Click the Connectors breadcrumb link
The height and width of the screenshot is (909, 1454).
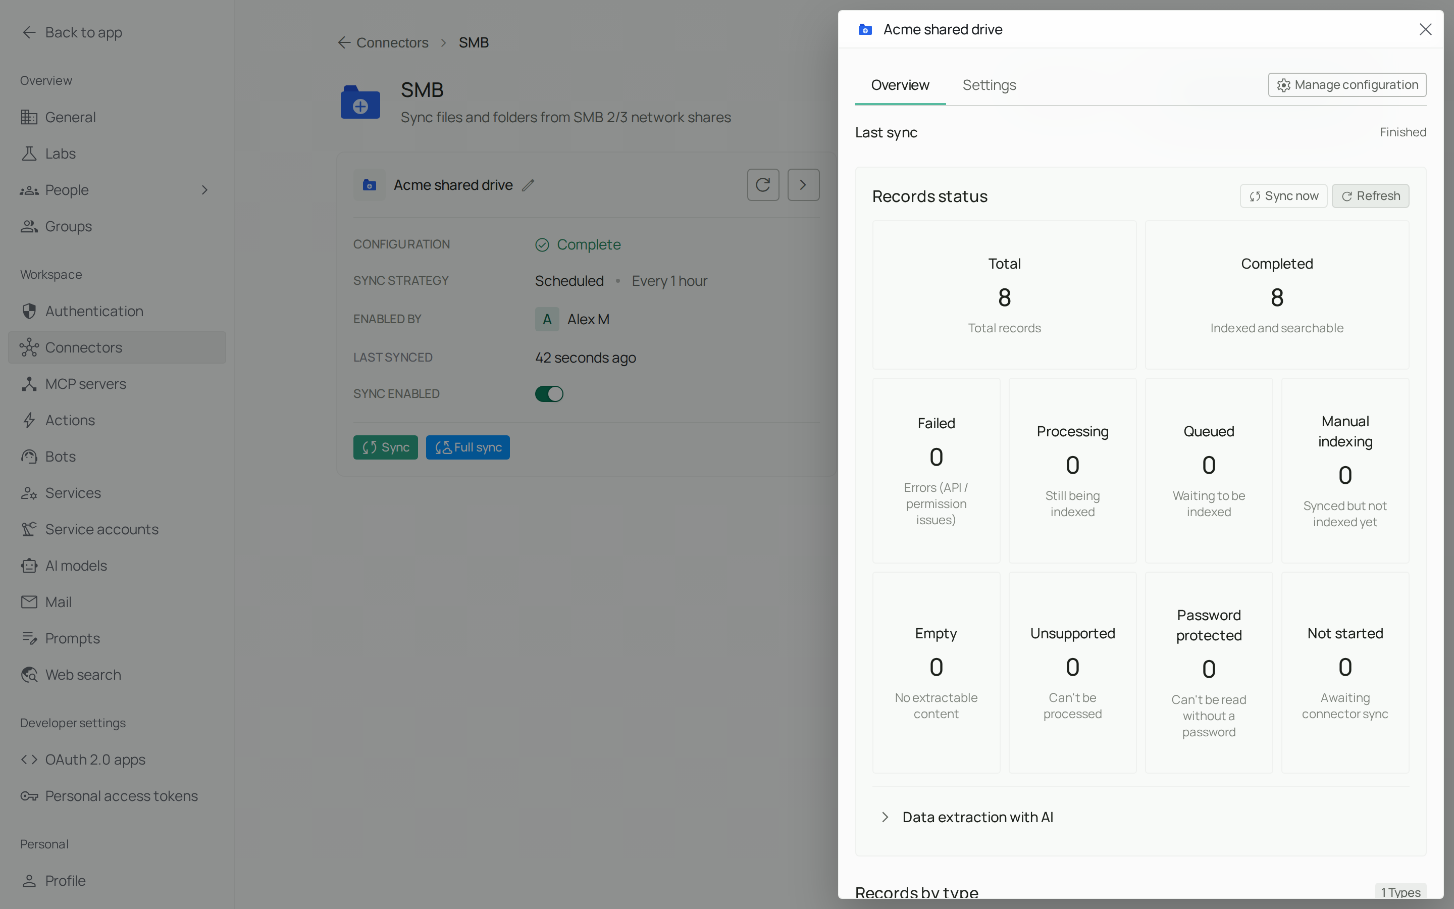pyautogui.click(x=392, y=43)
